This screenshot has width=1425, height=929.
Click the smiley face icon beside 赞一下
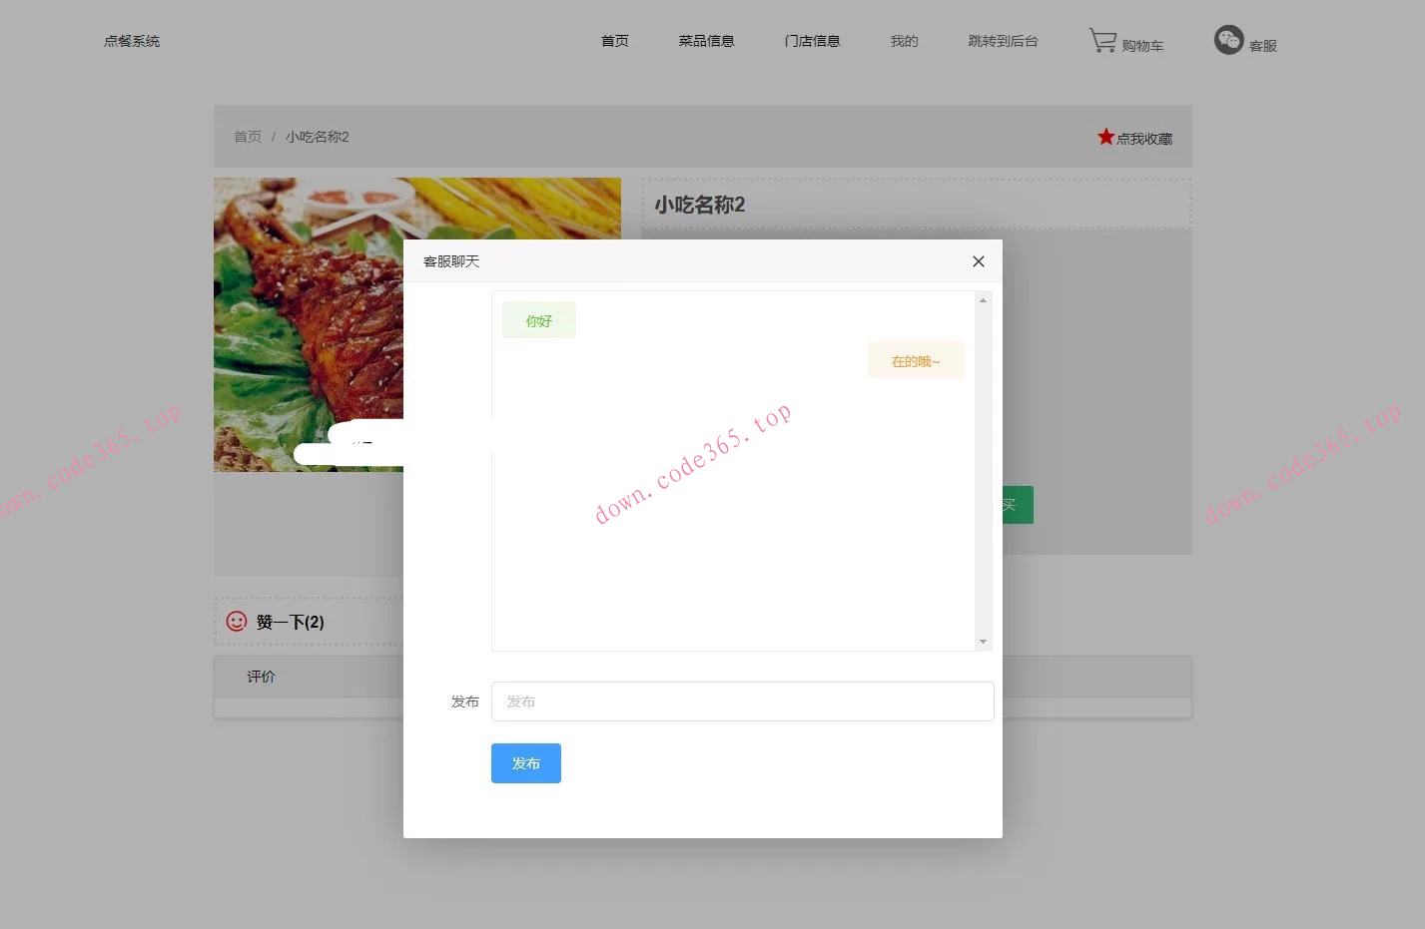(x=236, y=621)
